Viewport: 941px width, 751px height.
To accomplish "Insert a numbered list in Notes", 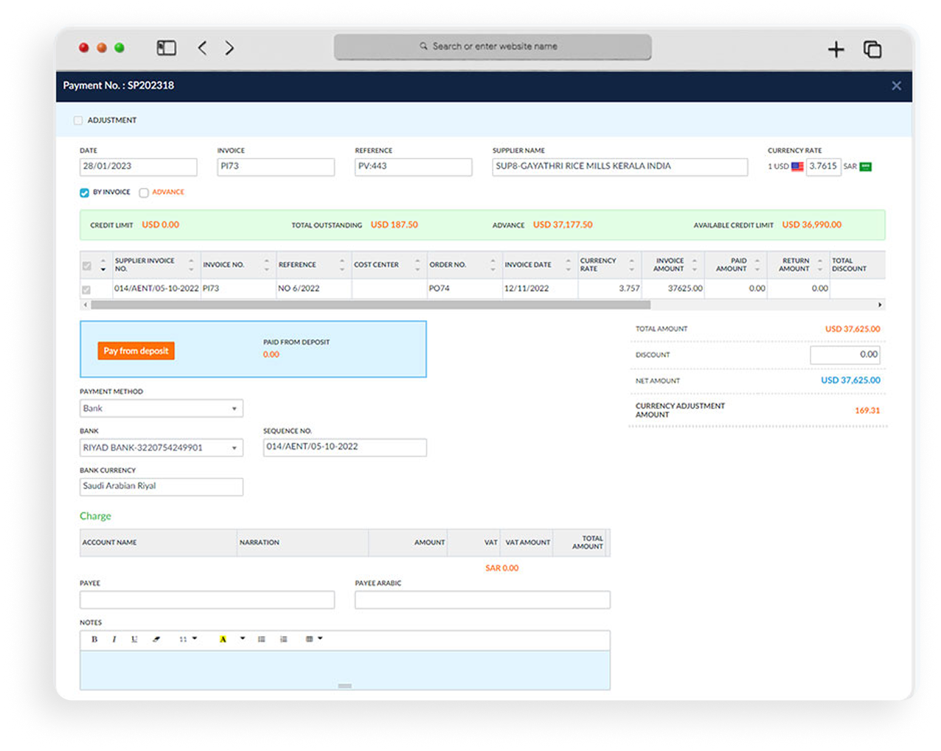I will coord(283,640).
